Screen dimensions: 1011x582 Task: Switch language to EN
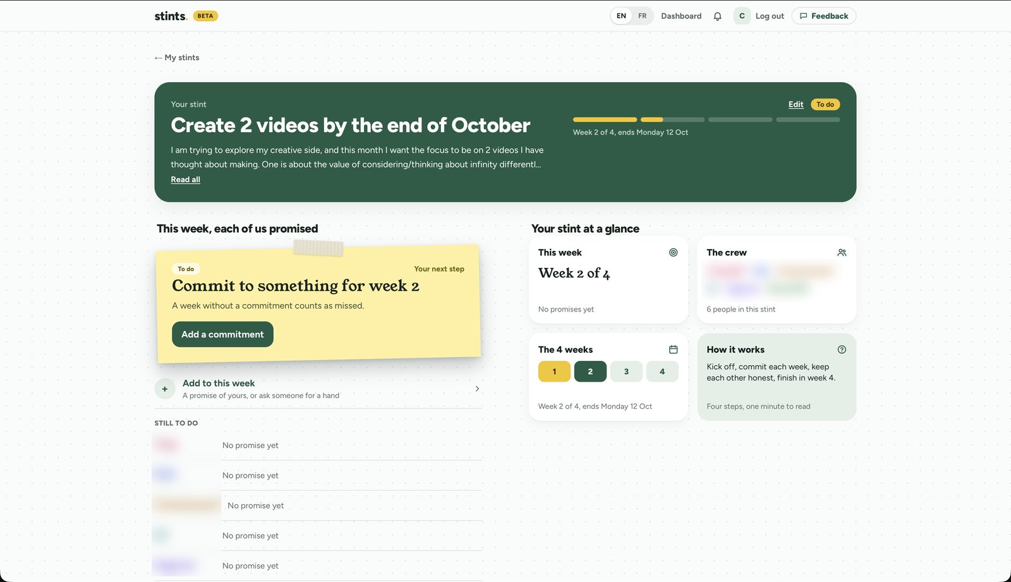pyautogui.click(x=621, y=16)
